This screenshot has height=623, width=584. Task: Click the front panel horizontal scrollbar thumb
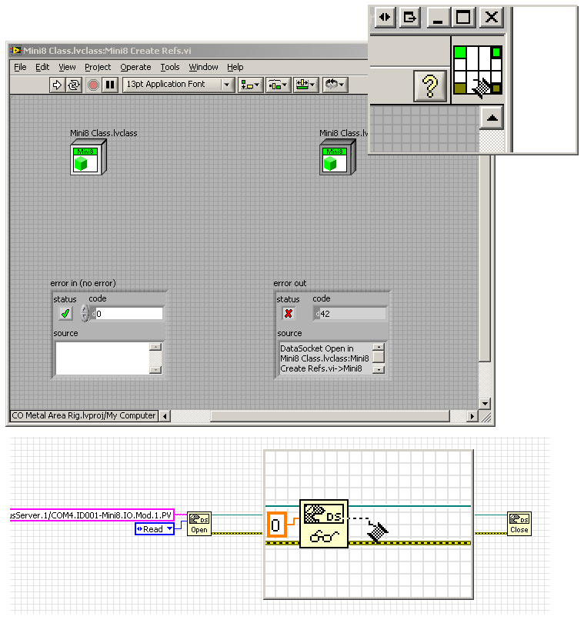click(330, 416)
